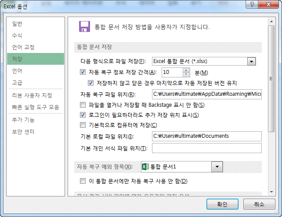Click the Excel icon beside 통합 문서1
This screenshot has width=282, height=217.
[145, 167]
